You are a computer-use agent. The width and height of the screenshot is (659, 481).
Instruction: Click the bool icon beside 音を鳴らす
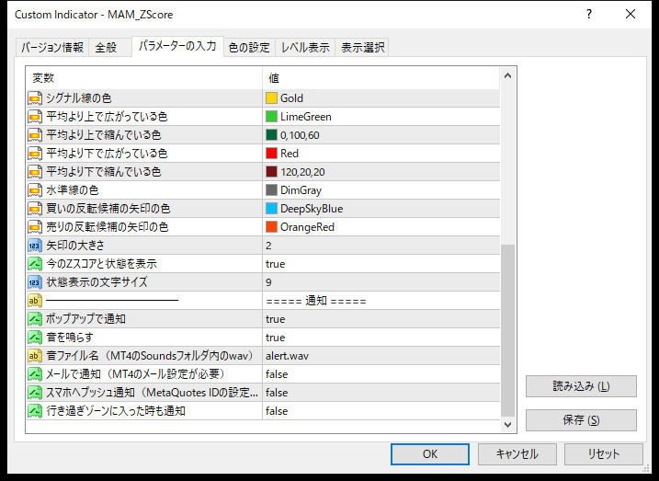35,338
